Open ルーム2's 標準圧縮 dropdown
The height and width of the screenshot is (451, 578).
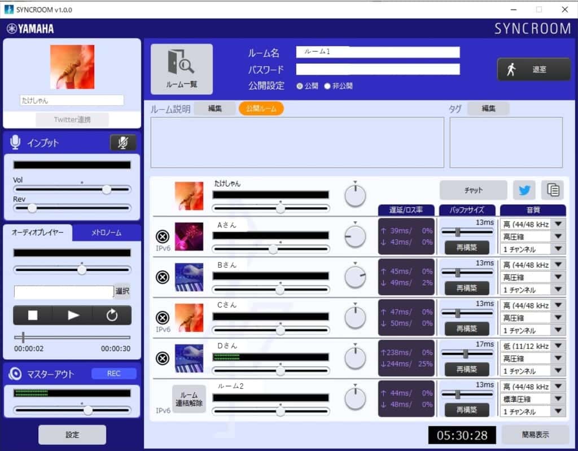click(533, 399)
